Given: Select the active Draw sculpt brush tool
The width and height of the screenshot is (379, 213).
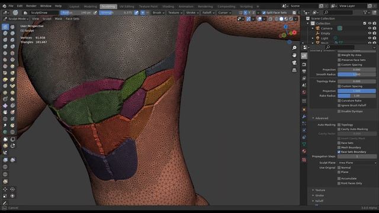Looking at the screenshot, I should [x=5, y=27].
